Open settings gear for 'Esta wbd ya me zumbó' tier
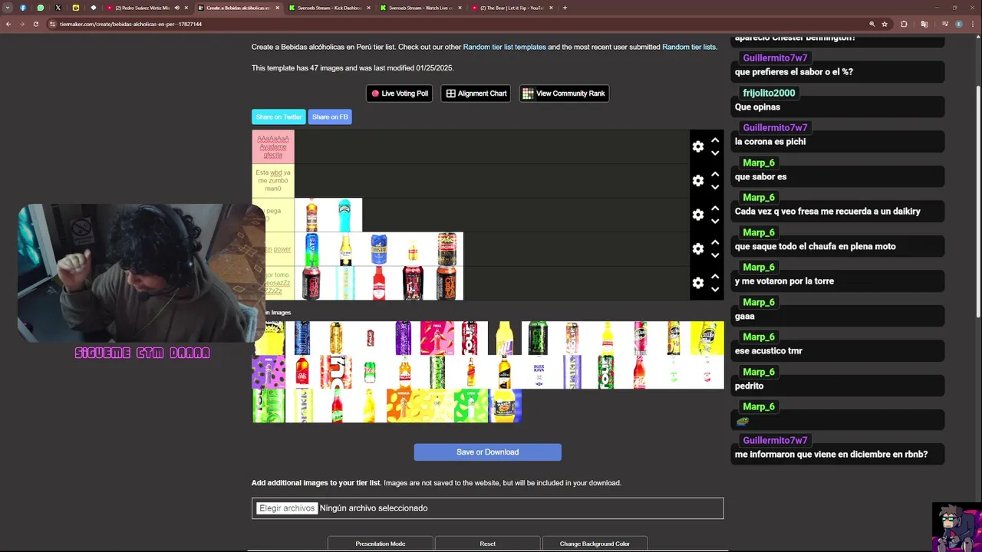This screenshot has width=982, height=552. 697,181
